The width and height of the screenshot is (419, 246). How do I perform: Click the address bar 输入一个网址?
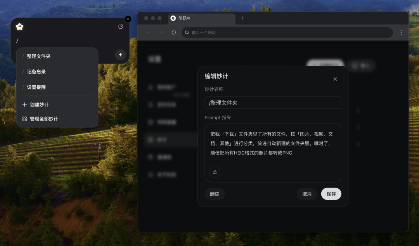coord(287,33)
